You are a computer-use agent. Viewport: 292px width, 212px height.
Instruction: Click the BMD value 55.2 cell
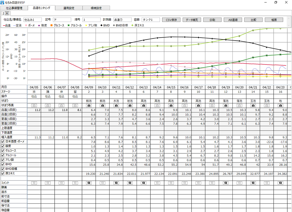click(x=171, y=164)
